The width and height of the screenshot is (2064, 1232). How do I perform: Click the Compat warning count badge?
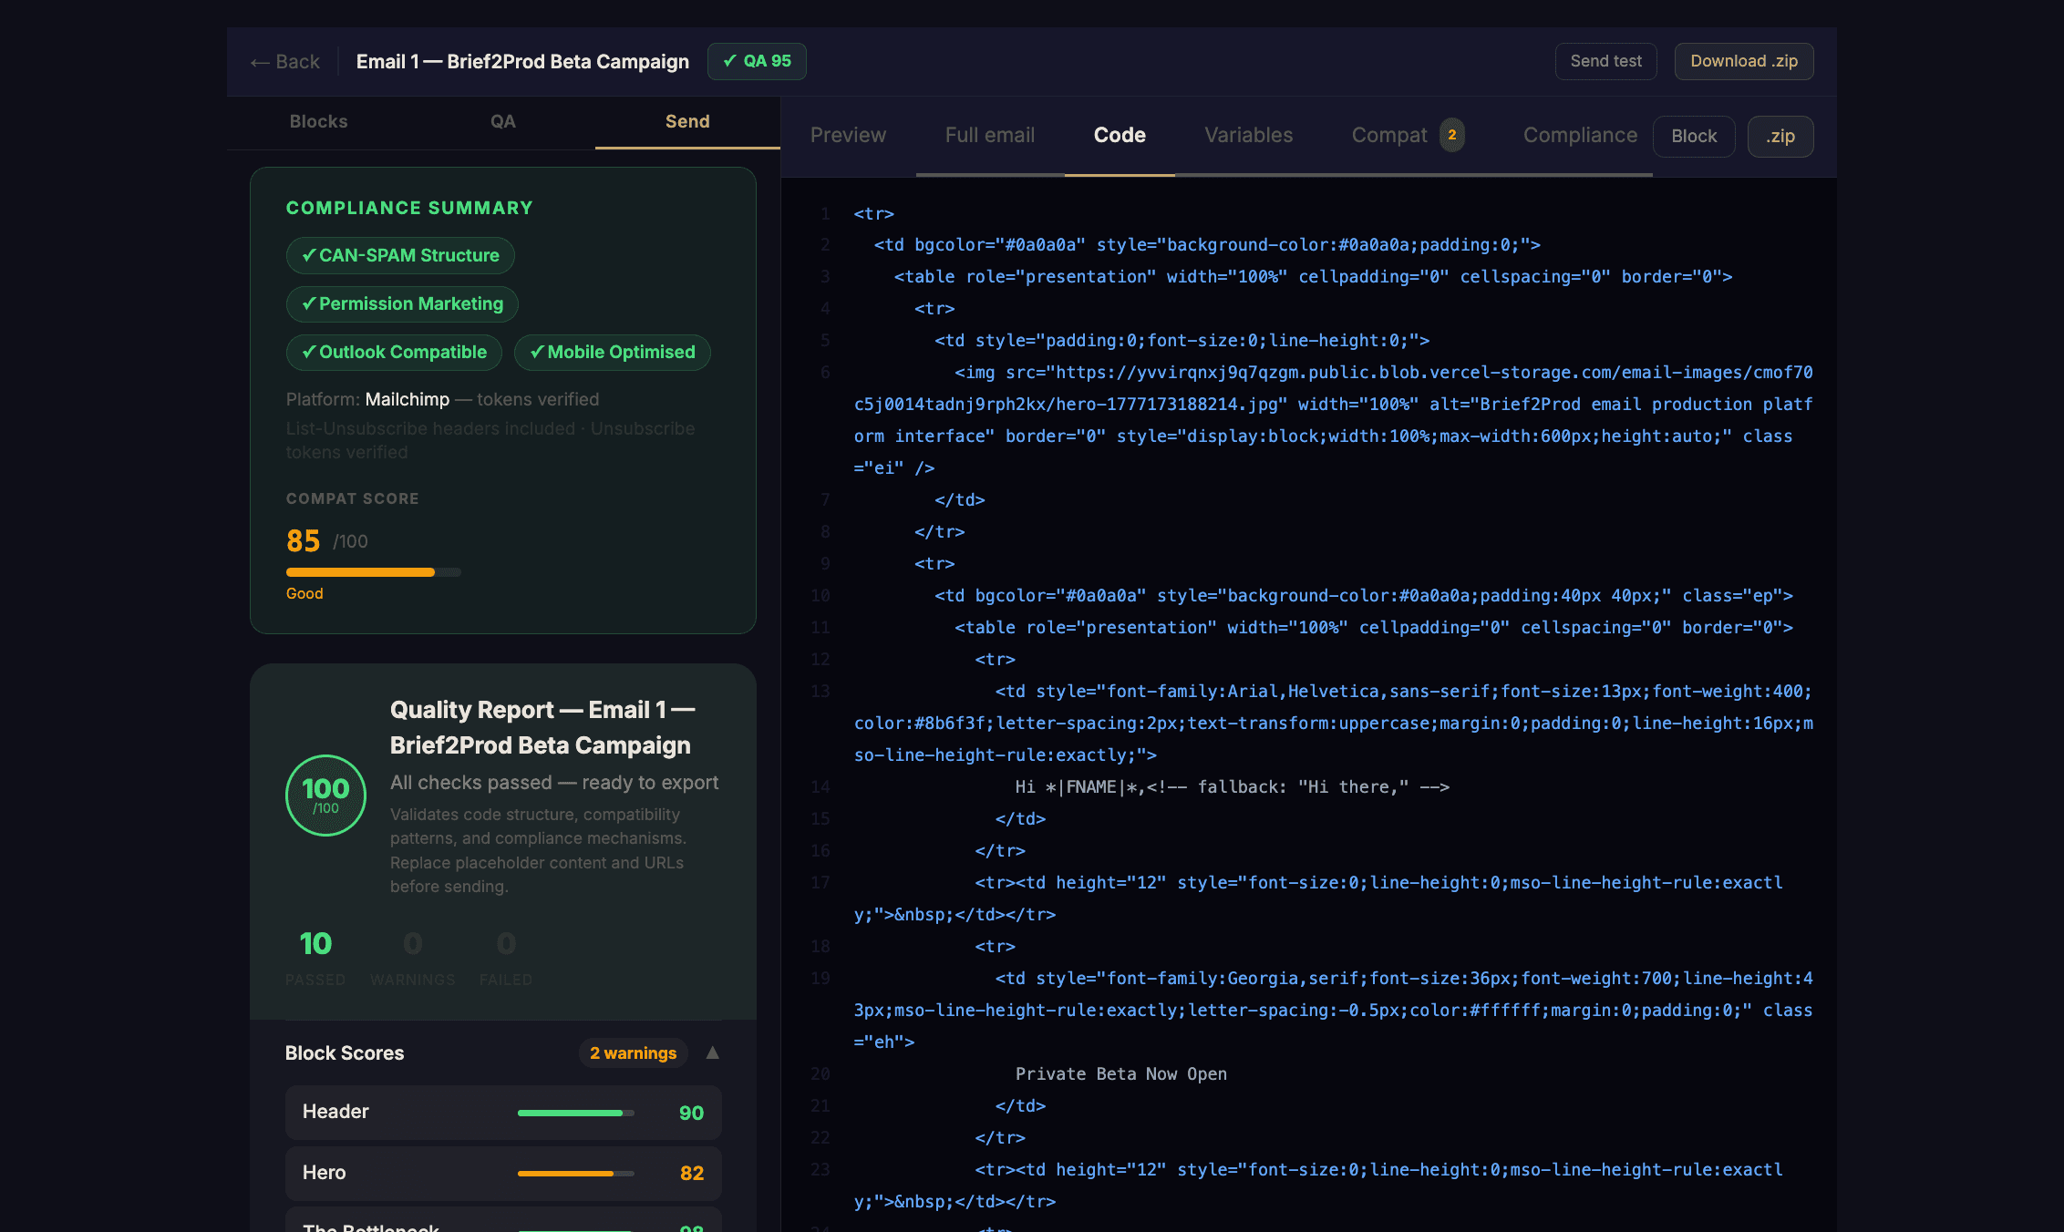tap(1451, 135)
